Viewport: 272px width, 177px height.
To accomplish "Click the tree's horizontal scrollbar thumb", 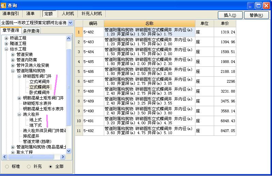I will [x=31, y=157].
